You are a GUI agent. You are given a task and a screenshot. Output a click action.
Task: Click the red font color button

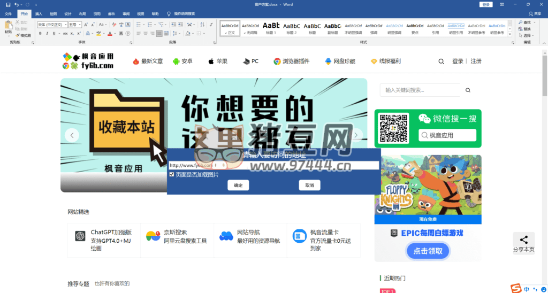109,33
